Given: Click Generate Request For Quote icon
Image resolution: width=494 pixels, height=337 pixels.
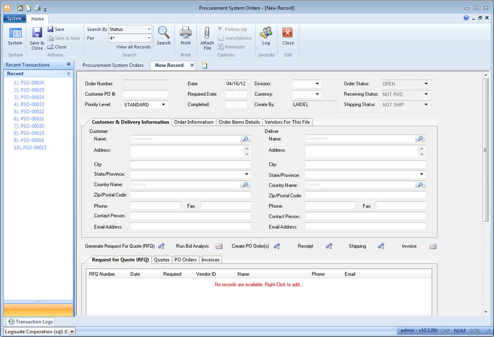Looking at the screenshot, I should coord(161,246).
